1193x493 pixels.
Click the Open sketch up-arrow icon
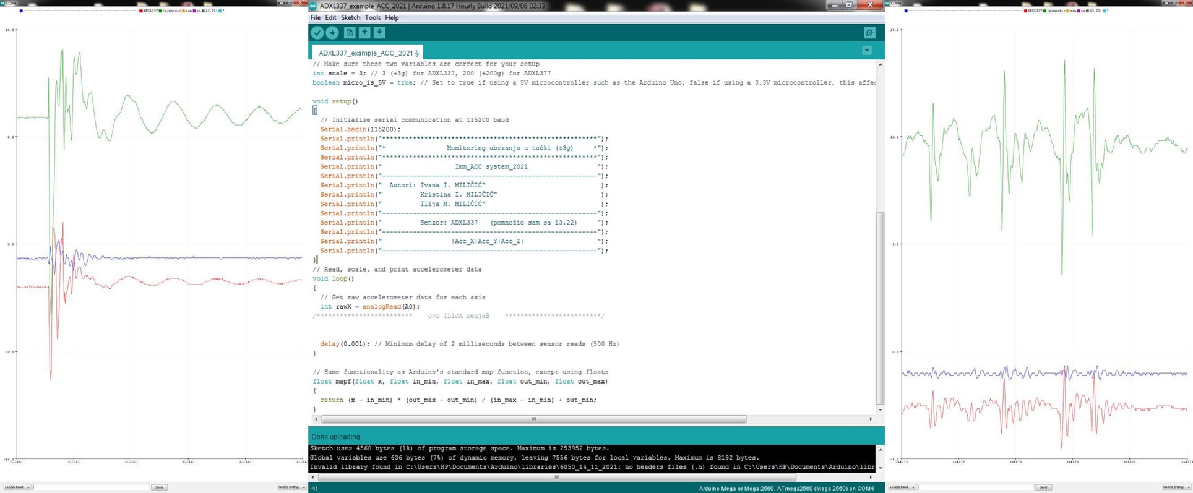(364, 33)
